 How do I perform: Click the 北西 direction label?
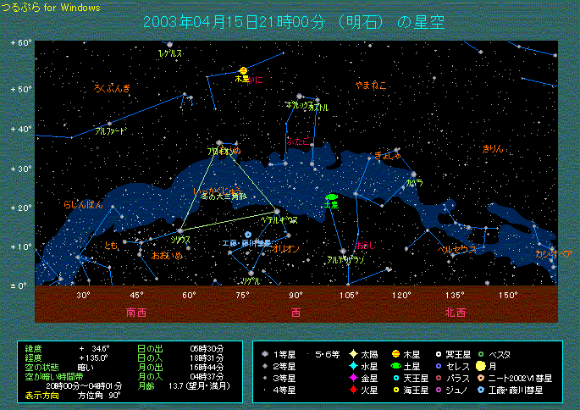(x=455, y=313)
